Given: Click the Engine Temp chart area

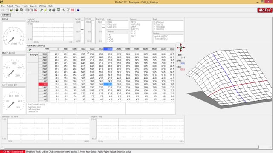Looking at the screenshot, I should coord(140,129).
